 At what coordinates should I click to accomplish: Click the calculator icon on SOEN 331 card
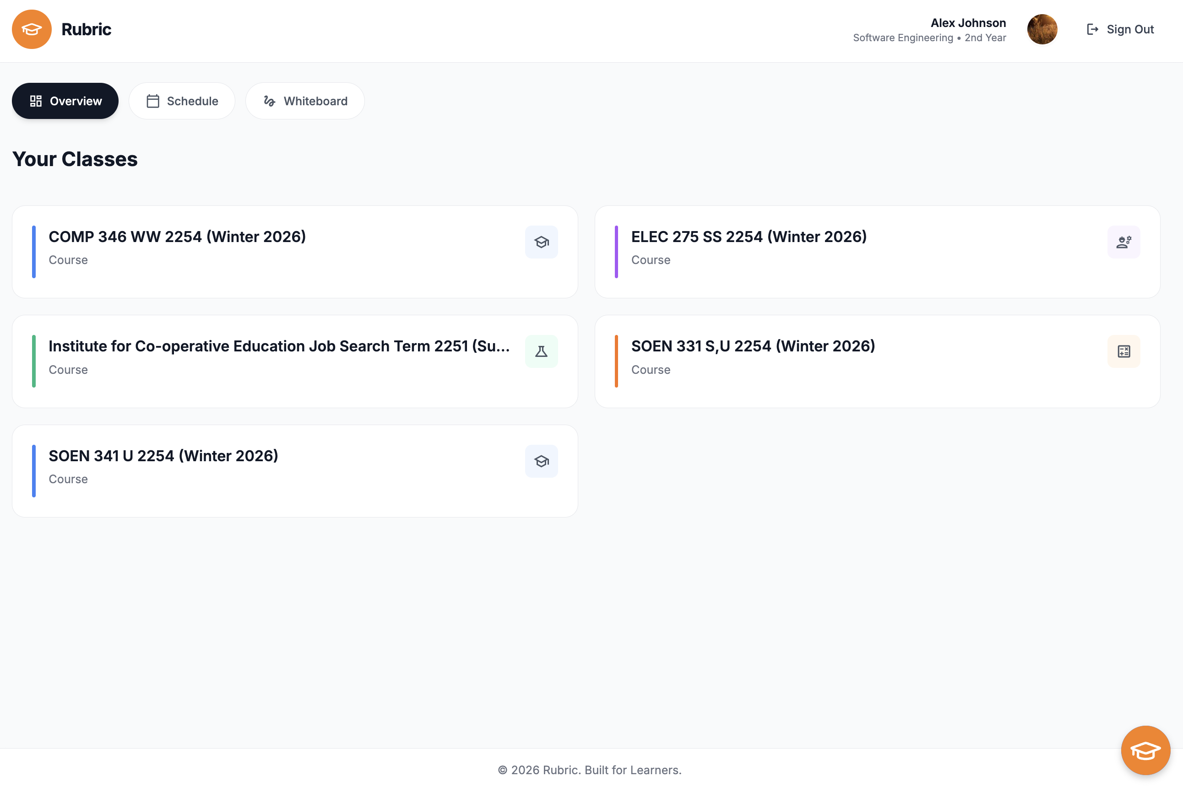click(1123, 351)
